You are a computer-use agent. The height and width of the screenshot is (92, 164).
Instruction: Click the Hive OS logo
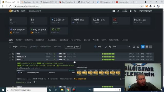pos(14,11)
